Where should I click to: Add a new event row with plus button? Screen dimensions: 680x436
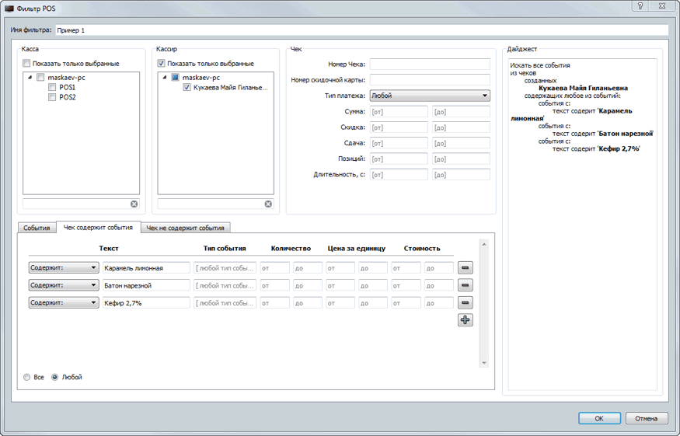click(x=465, y=320)
